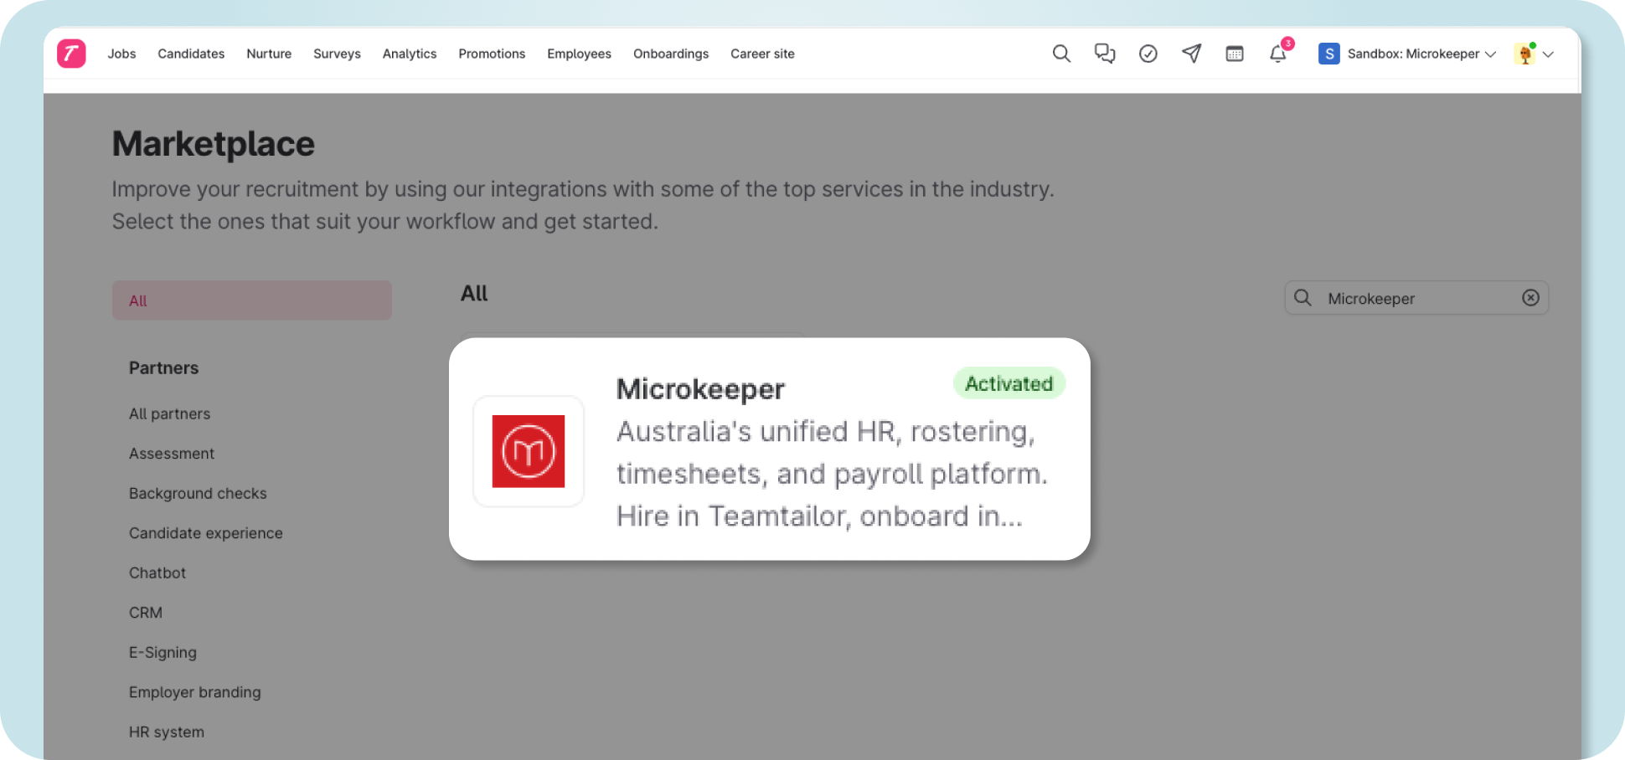Open the Microkeeper integration card title
Image resolution: width=1625 pixels, height=760 pixels.
point(700,389)
